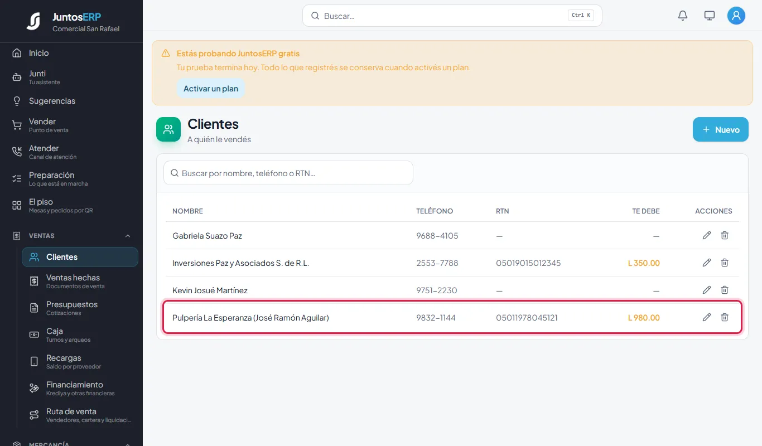Focus the global Buscar search field
The height and width of the screenshot is (446, 762).
452,16
